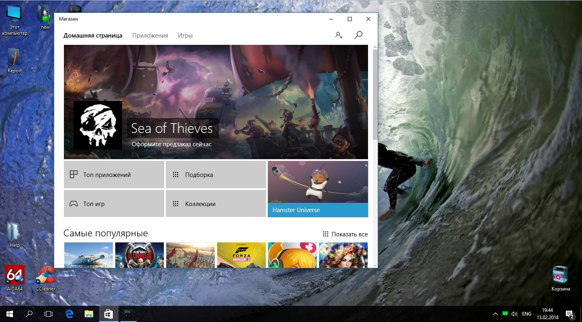This screenshot has height=322, width=582.
Task: Open the search magnifier in Store
Action: point(358,35)
